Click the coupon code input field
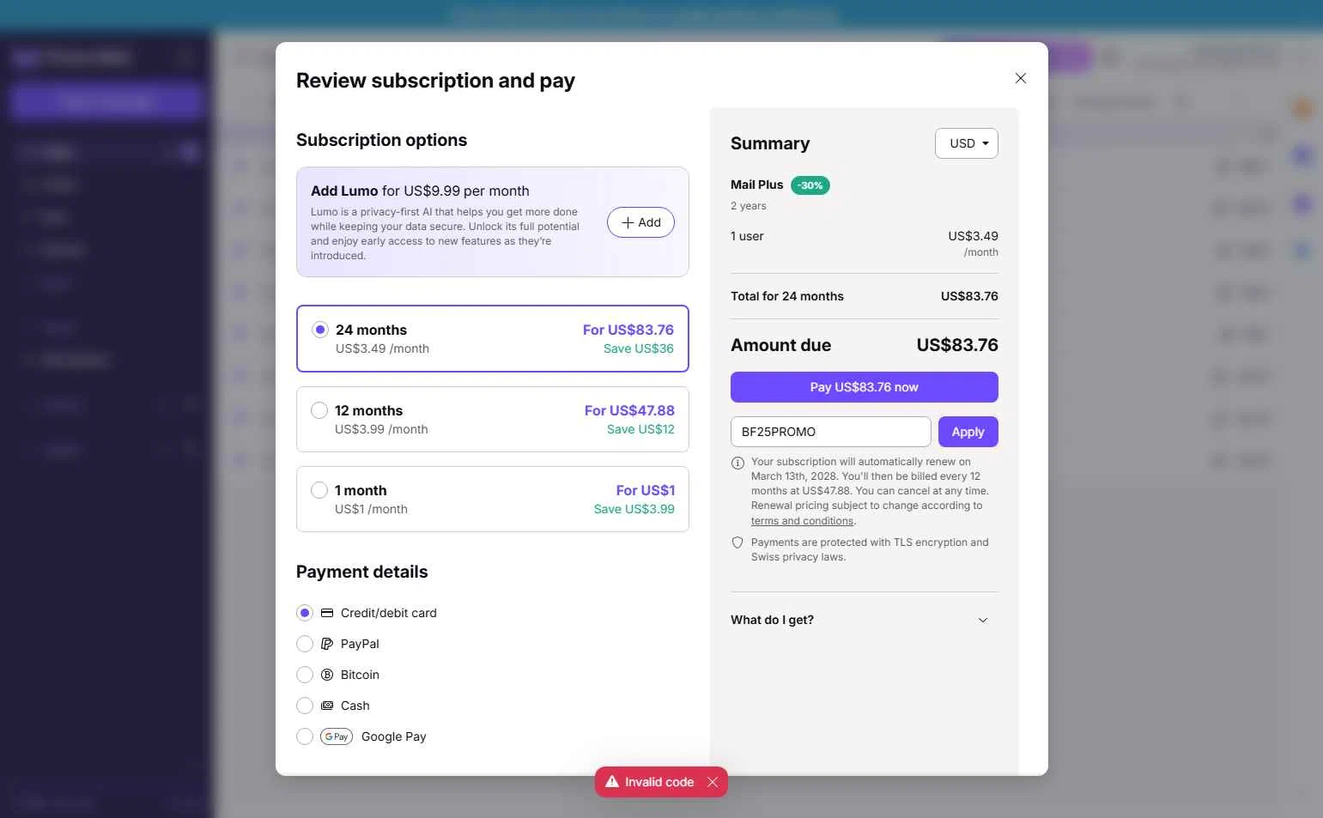The image size is (1323, 818). 830,432
